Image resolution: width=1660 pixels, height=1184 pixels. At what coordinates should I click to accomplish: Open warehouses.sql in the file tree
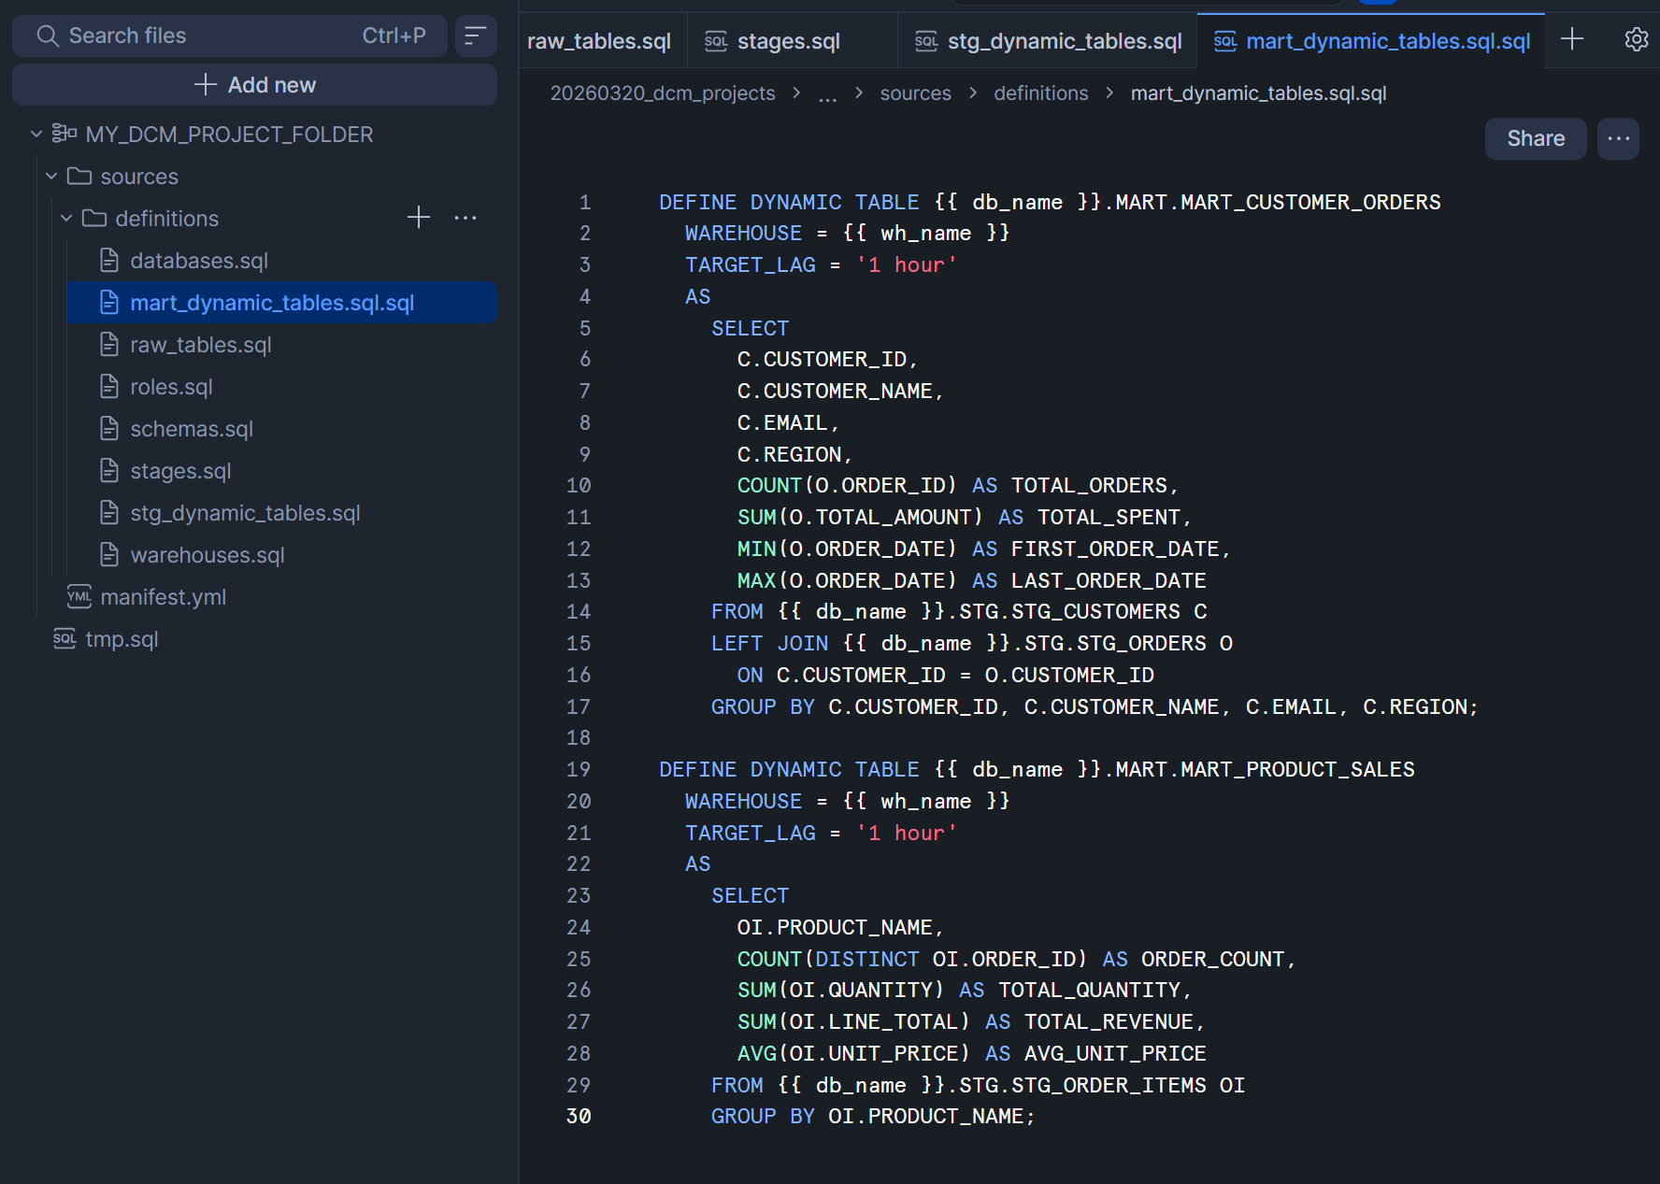(207, 555)
